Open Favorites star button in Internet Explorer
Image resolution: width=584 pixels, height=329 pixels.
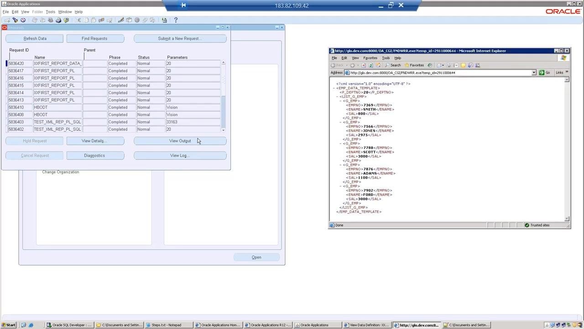pos(414,65)
